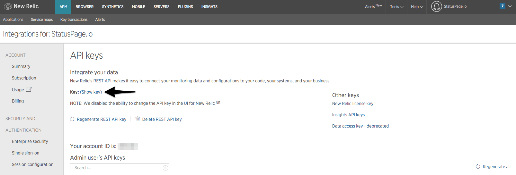Open Summary in the Account sidebar
This screenshot has height=175, width=516.
pyautogui.click(x=21, y=66)
